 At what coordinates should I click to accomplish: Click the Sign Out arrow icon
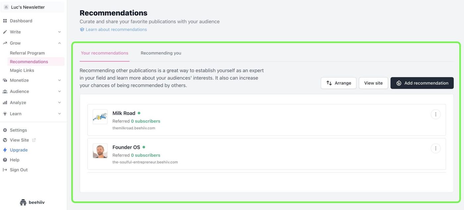(5, 170)
